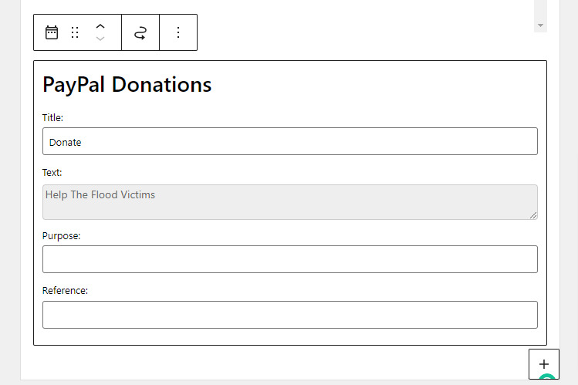Click the legacy widget calendar block icon
Image resolution: width=578 pixels, height=385 pixels.
point(52,32)
